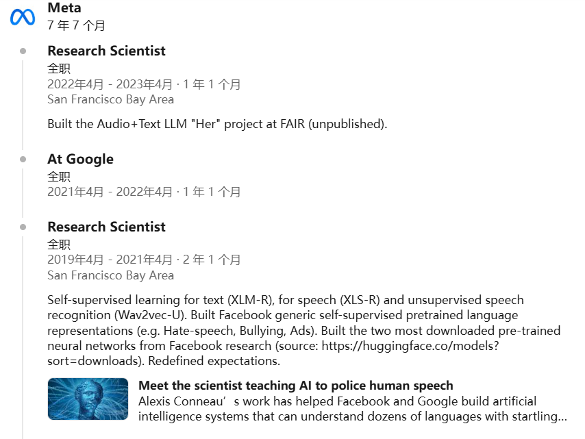Click the Meta company logo

23,16
